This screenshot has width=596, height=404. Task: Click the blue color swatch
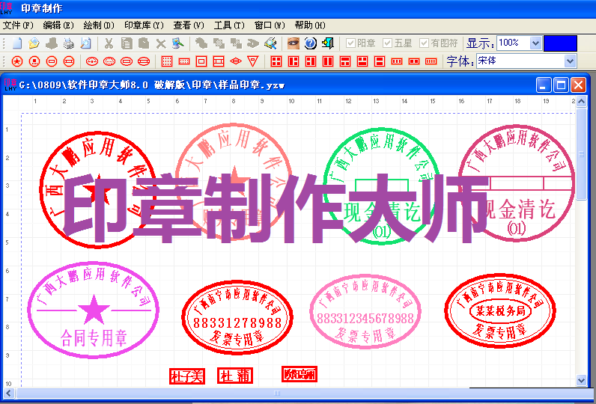pos(560,43)
